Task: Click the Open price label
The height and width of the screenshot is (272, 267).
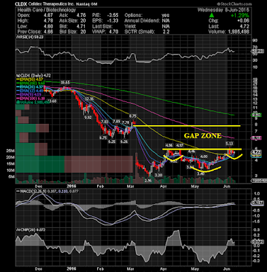Action: pyautogui.click(x=24, y=16)
